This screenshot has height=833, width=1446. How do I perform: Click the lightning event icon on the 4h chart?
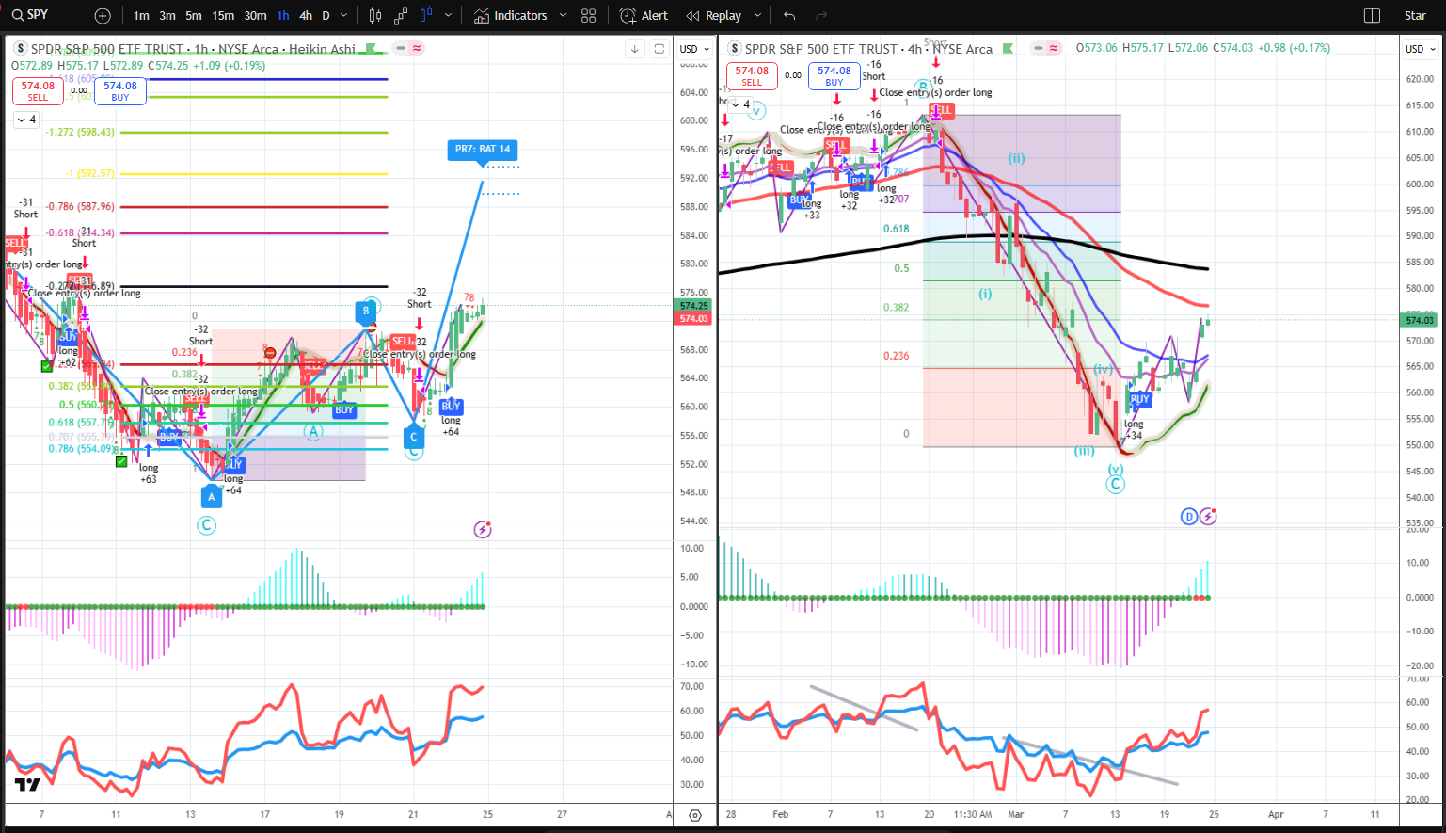point(1208,516)
